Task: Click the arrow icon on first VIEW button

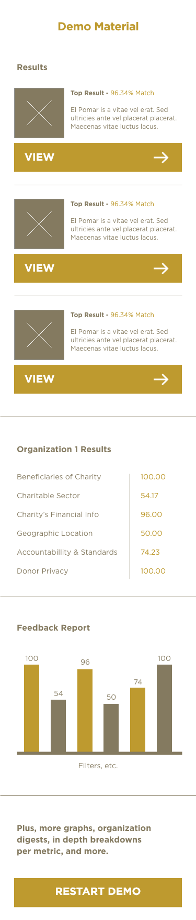Action: (161, 158)
